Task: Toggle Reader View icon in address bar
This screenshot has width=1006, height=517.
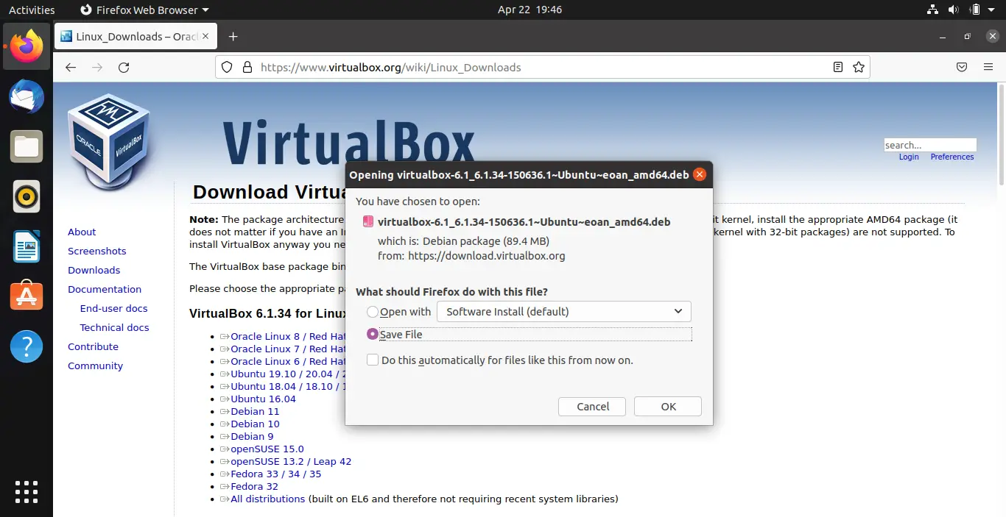Action: coord(838,67)
